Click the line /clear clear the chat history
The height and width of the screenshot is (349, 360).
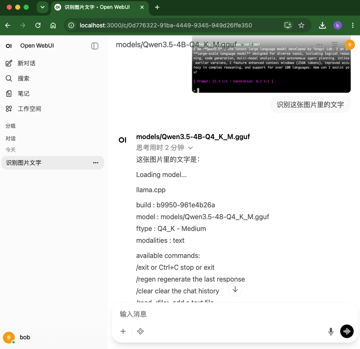177,291
